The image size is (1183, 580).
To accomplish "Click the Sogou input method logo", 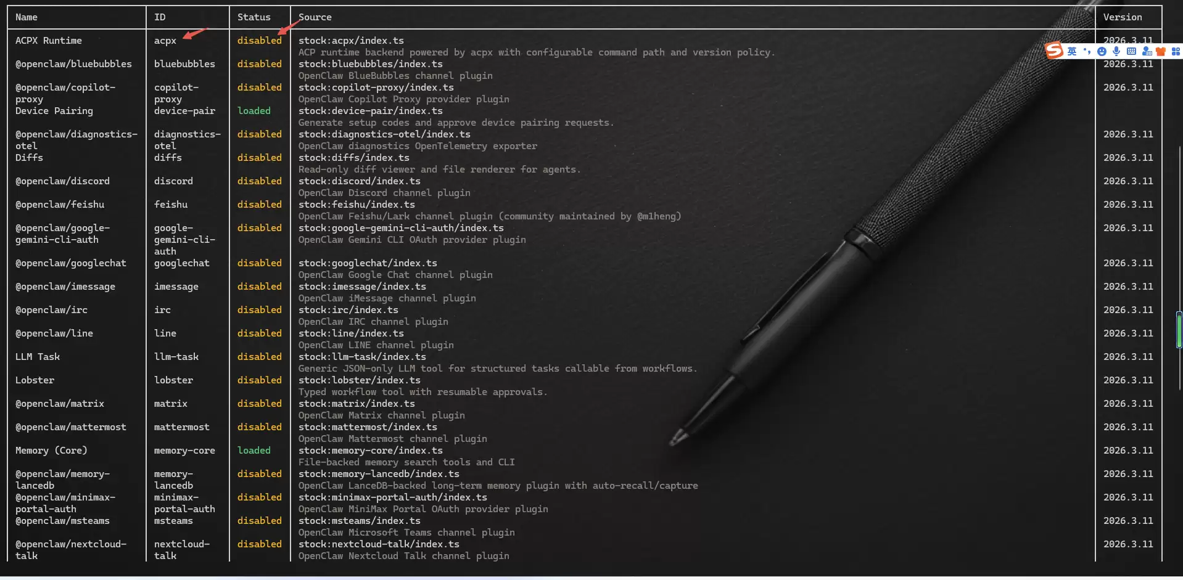I will (1054, 51).
